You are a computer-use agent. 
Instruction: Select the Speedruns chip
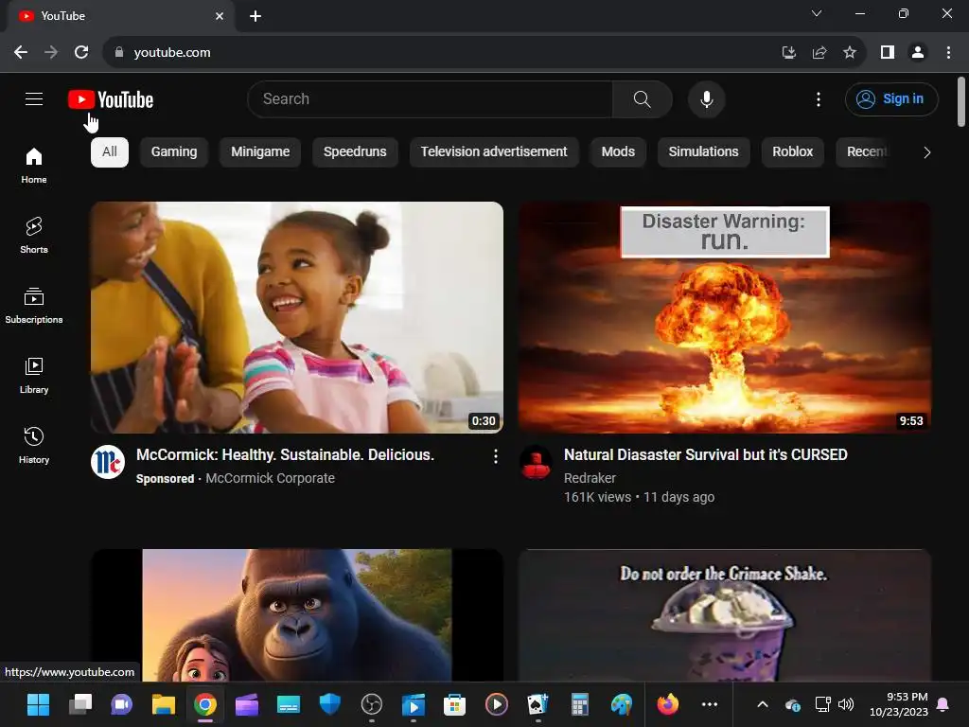tap(355, 152)
